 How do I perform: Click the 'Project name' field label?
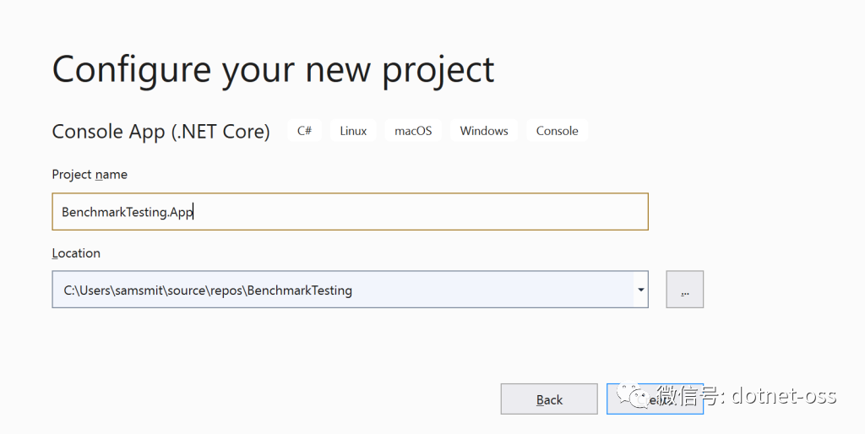(x=90, y=174)
